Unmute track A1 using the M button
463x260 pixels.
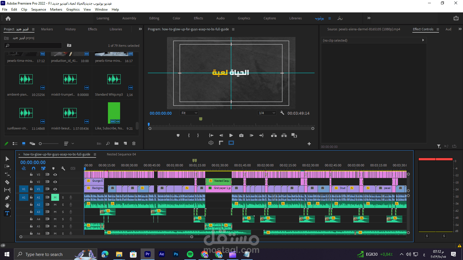[x=55, y=197]
